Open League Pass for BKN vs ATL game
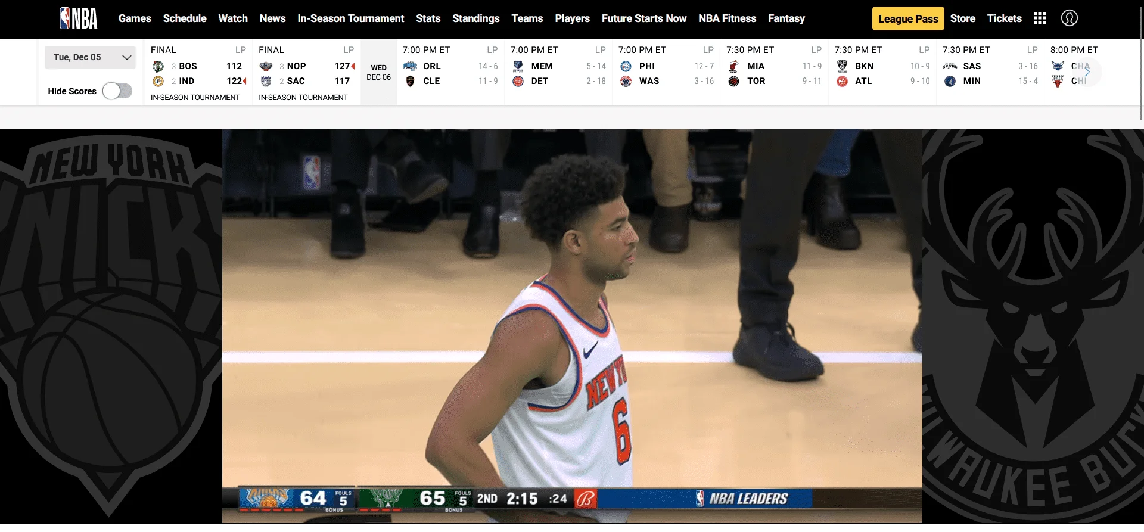Image resolution: width=1144 pixels, height=532 pixels. coord(924,50)
